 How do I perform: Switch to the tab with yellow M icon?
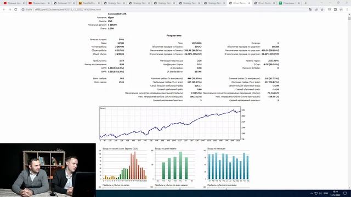pos(89,3)
